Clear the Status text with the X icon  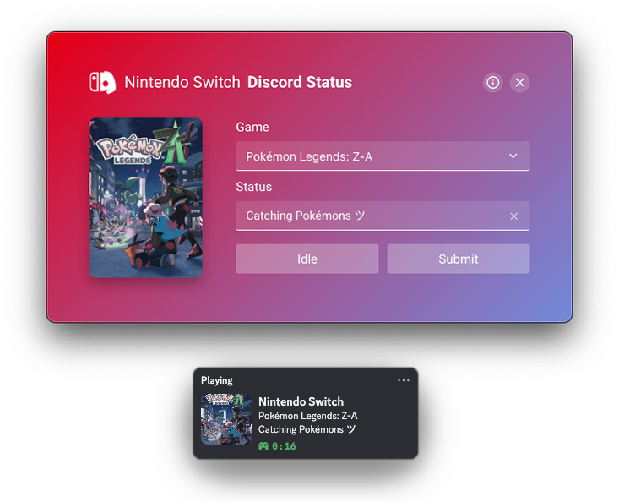click(x=513, y=216)
